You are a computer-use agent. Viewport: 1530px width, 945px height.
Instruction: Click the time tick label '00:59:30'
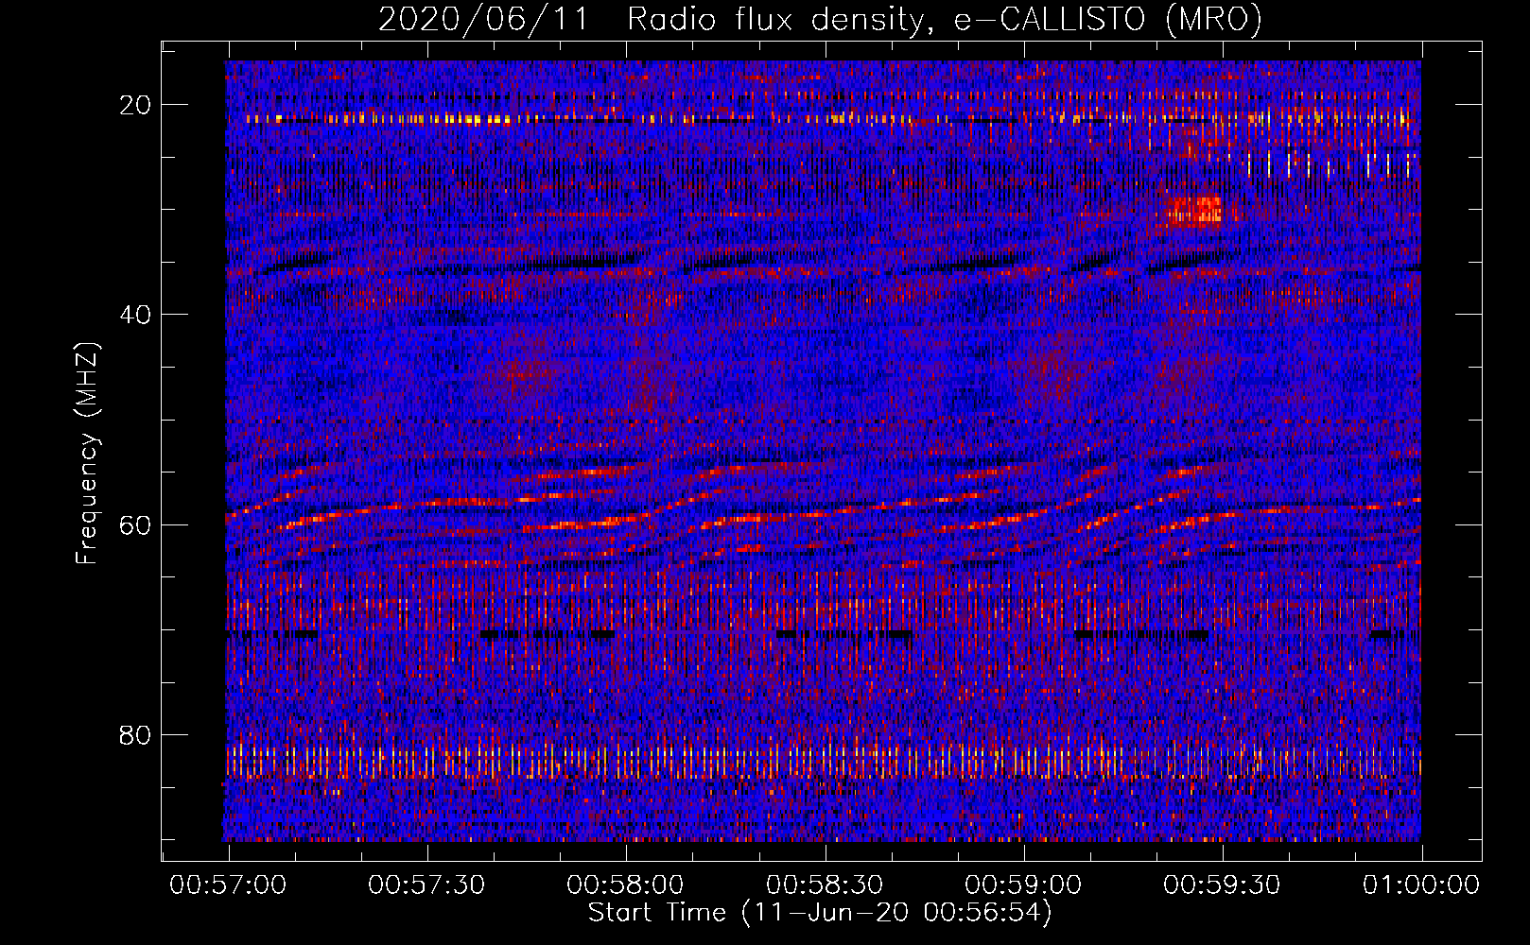[x=1222, y=885]
